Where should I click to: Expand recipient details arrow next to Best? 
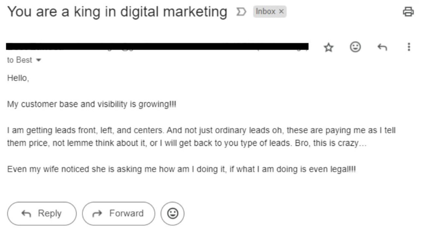(x=39, y=60)
